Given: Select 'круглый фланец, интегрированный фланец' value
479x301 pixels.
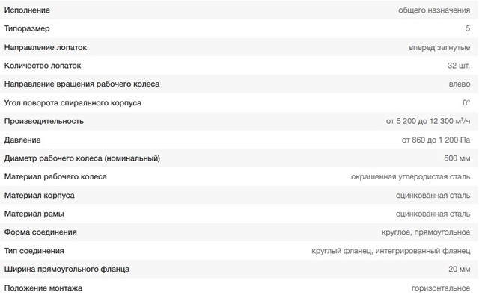Looking at the screenshot, I should tap(390, 251).
